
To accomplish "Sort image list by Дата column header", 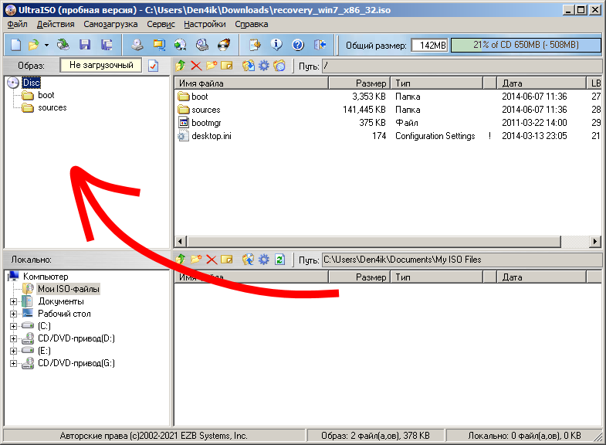I will pos(541,83).
